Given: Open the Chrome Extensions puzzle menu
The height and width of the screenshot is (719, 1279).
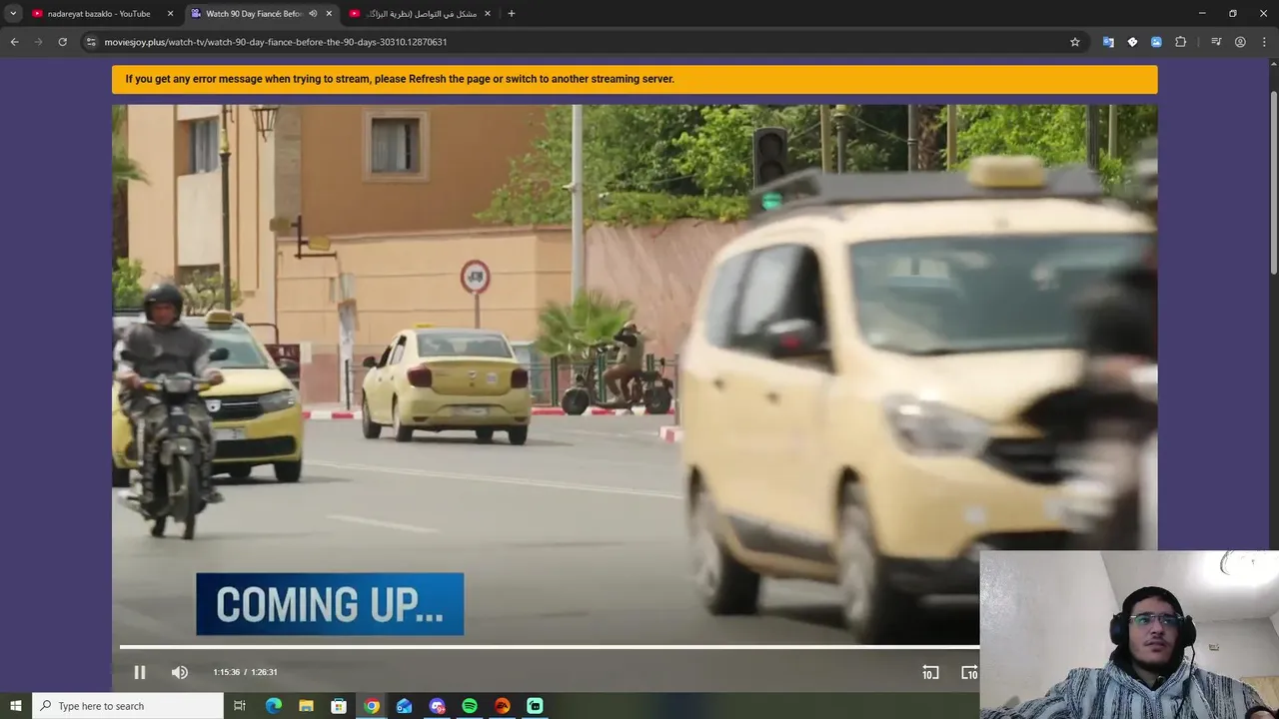Looking at the screenshot, I should pyautogui.click(x=1180, y=42).
